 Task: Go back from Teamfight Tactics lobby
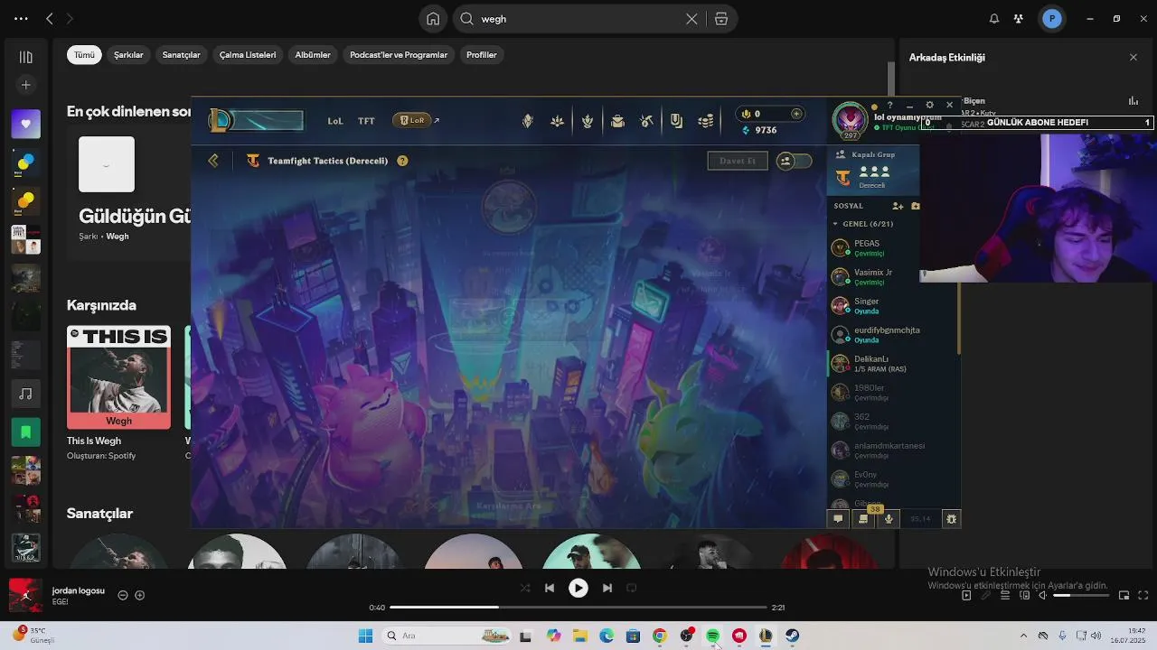pyautogui.click(x=213, y=161)
